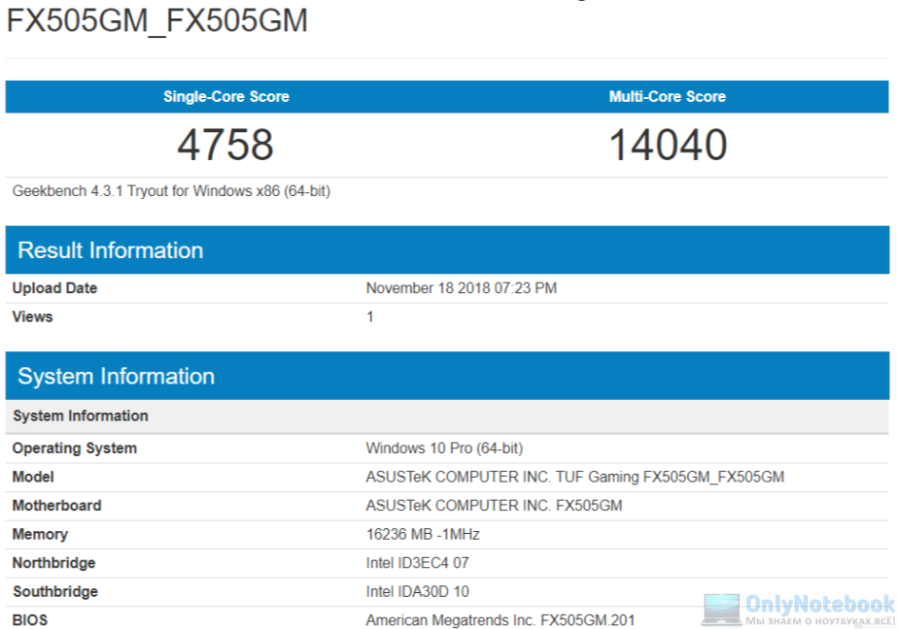The width and height of the screenshot is (897, 629).
Task: Click the OnlyNotebook laptop logo icon
Action: coord(720,610)
